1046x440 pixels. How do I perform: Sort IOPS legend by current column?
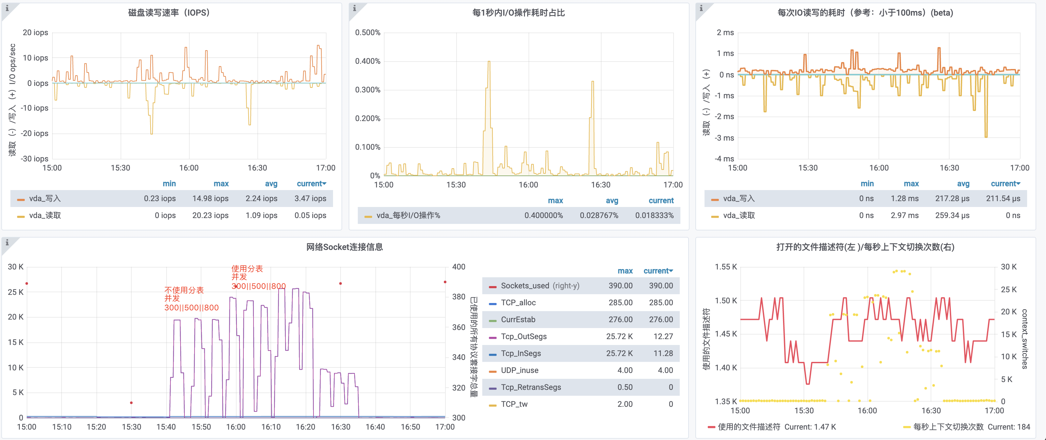coord(311,184)
